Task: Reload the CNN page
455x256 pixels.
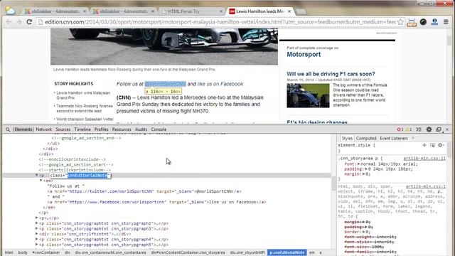Action: click(x=29, y=22)
